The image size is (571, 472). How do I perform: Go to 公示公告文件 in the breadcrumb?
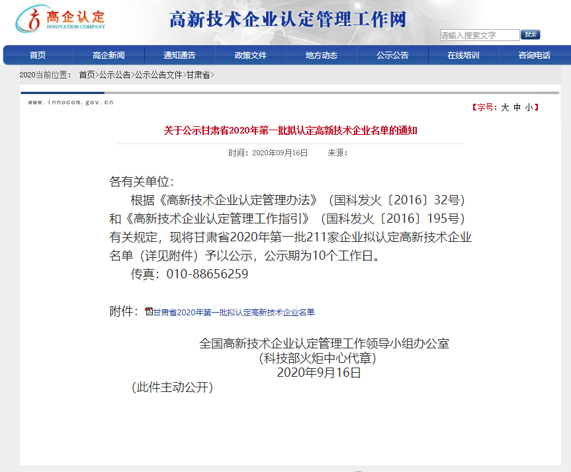point(158,75)
